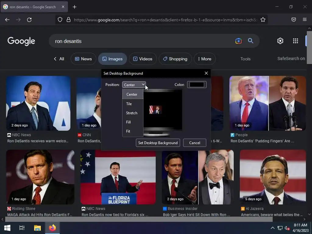
Task: Click the vertical page scrollbar thumb
Action: point(309,48)
